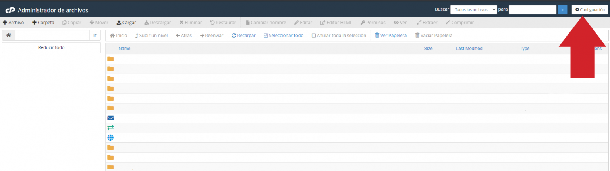Image resolution: width=610 pixels, height=171 pixels.
Task: Create a new file with Archivo
Action: 14,23
